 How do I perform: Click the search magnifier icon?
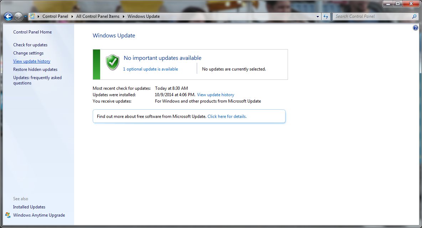pos(414,16)
